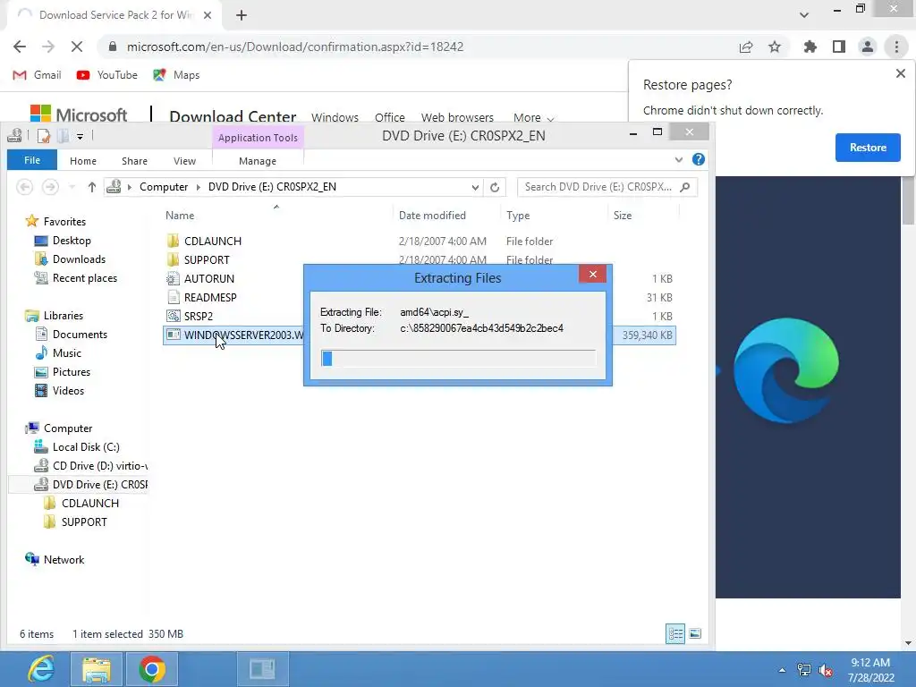
Task: Open the Home ribbon tab
Action: click(x=83, y=161)
